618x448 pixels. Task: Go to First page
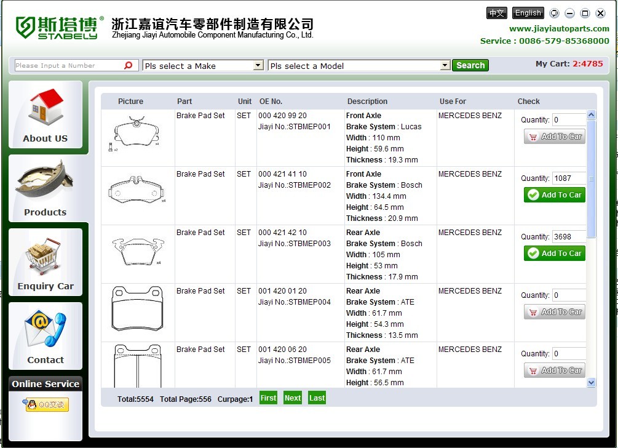pos(268,398)
